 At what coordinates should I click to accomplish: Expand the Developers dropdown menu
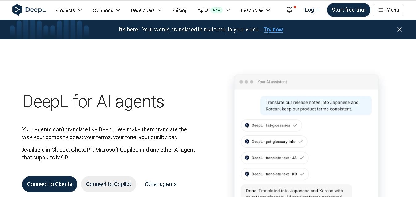[x=146, y=10]
